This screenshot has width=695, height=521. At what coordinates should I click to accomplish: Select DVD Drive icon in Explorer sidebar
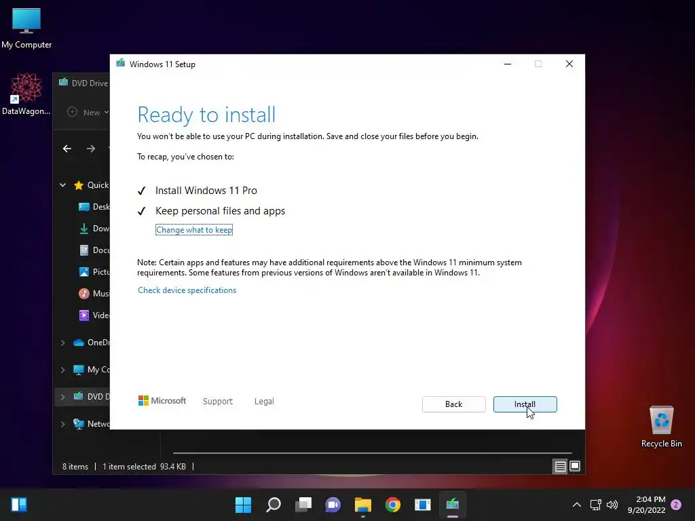point(79,396)
